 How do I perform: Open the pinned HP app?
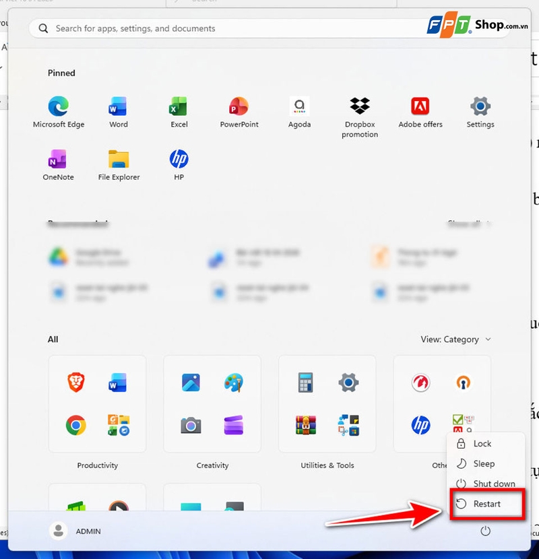(x=179, y=165)
